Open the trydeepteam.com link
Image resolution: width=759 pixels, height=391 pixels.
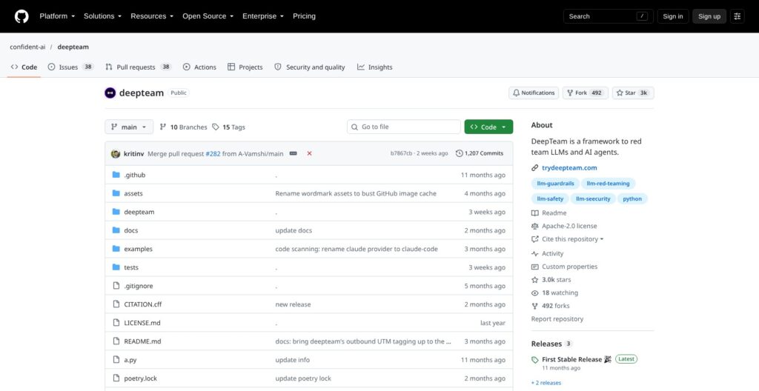coord(569,168)
